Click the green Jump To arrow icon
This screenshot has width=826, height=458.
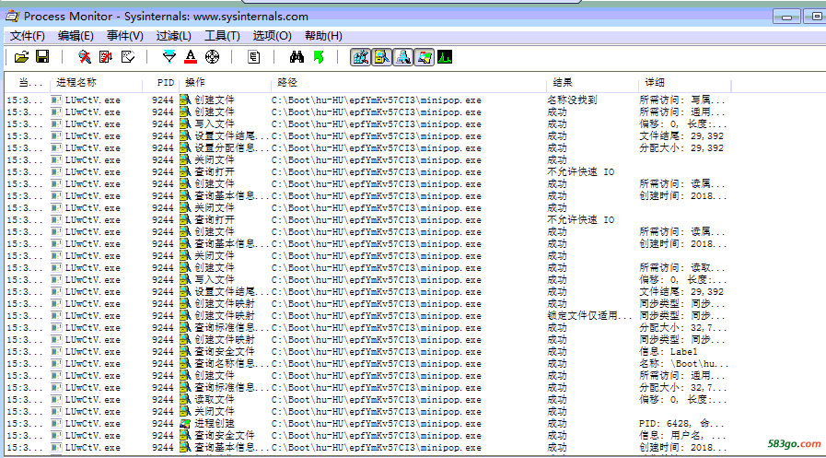[319, 57]
